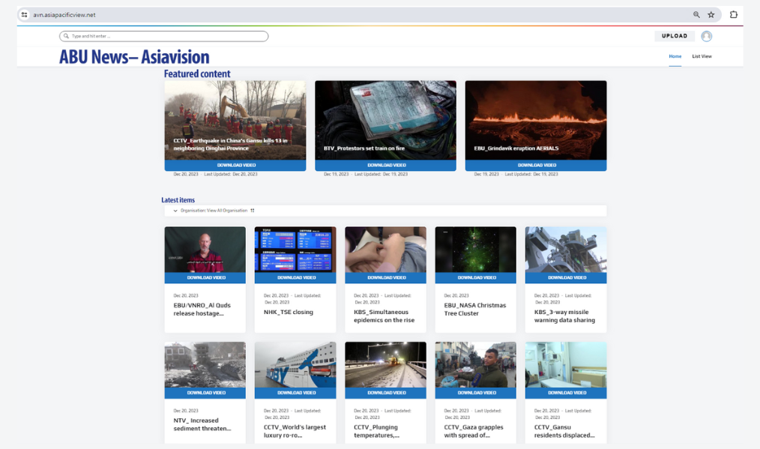760x449 pixels.
Task: Download the CCTV Earthquake in Gansu featured video
Action: pos(235,166)
